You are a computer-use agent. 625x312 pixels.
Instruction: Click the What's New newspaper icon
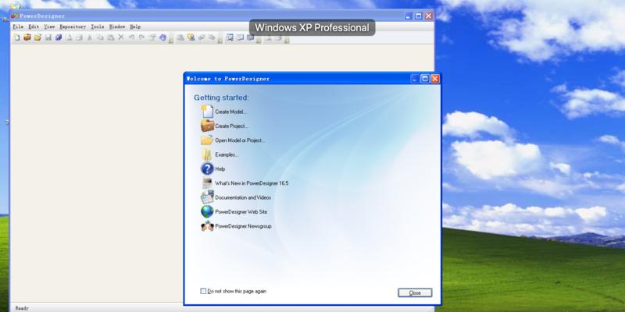pyautogui.click(x=207, y=183)
